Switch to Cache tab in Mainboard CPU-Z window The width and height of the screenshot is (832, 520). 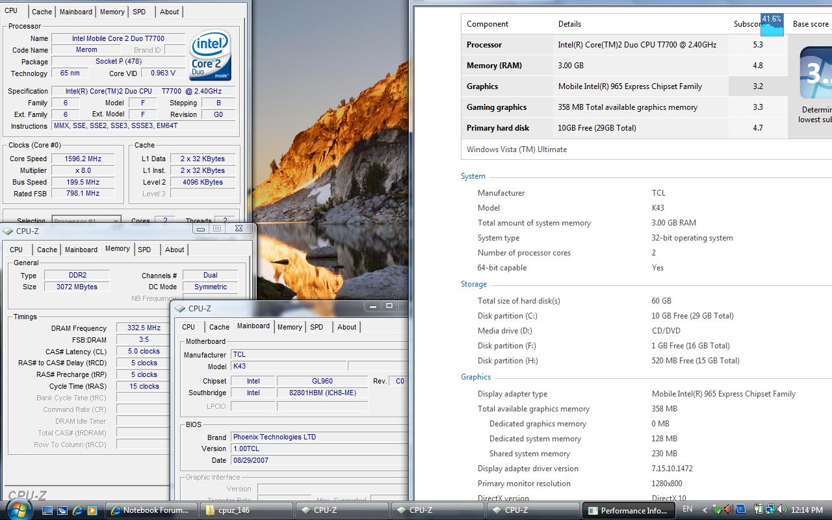tap(219, 327)
